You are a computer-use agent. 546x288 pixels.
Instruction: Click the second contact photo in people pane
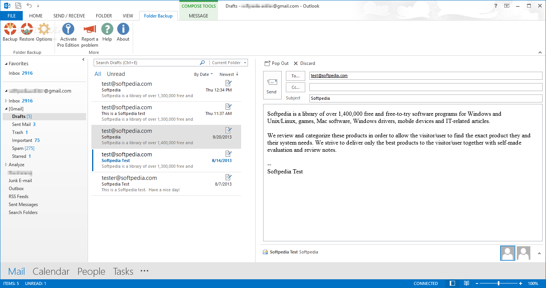click(524, 253)
